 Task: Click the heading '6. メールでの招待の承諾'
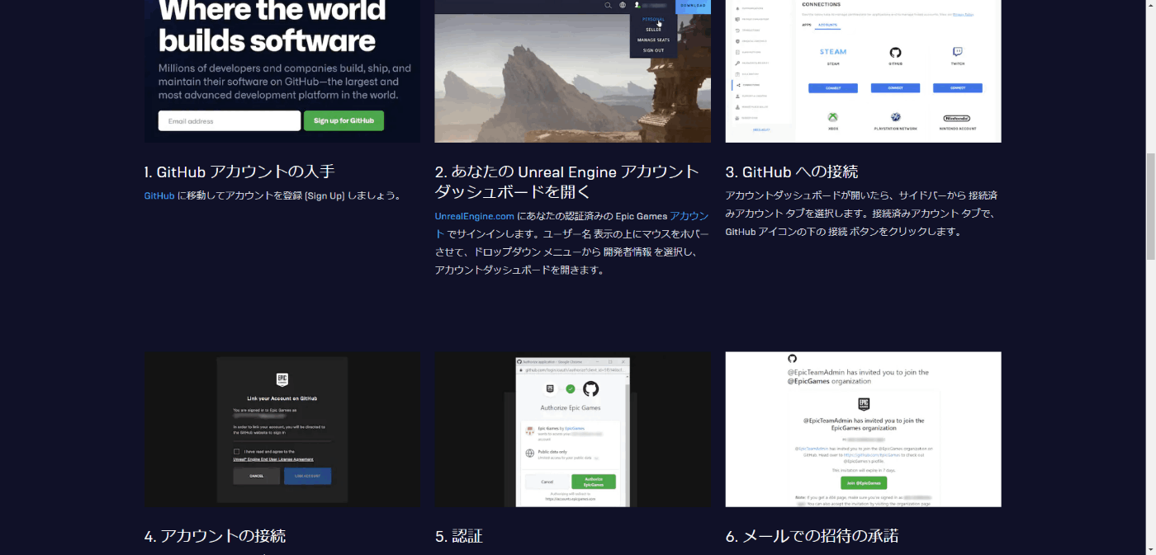(x=812, y=536)
